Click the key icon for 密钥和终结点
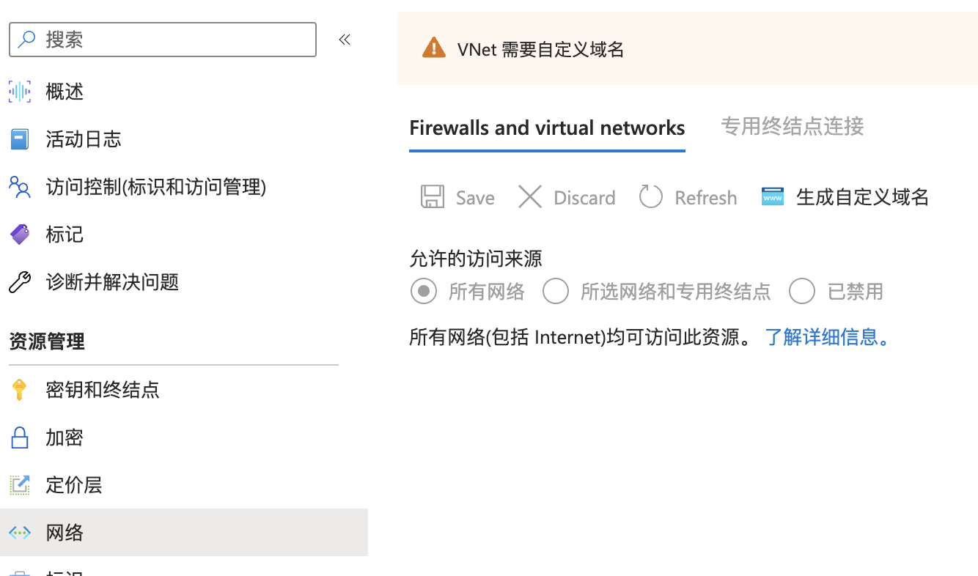 20,390
